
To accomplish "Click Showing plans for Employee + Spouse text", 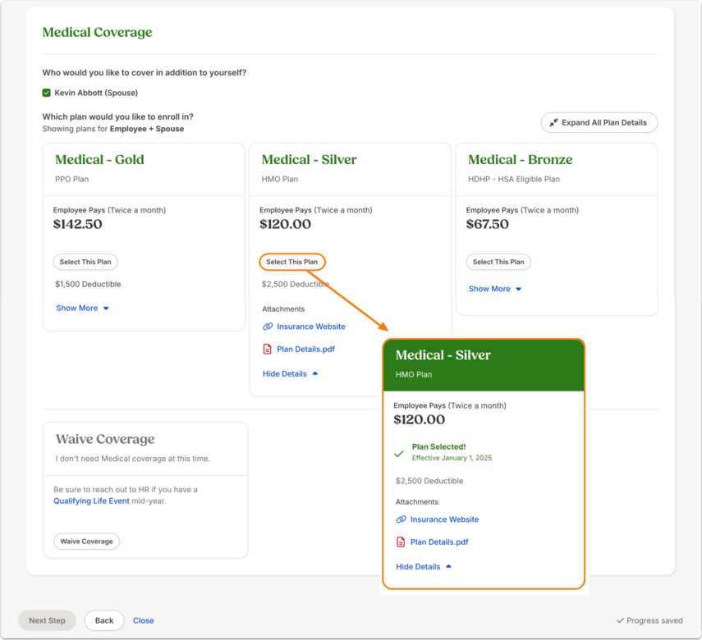I will (112, 129).
